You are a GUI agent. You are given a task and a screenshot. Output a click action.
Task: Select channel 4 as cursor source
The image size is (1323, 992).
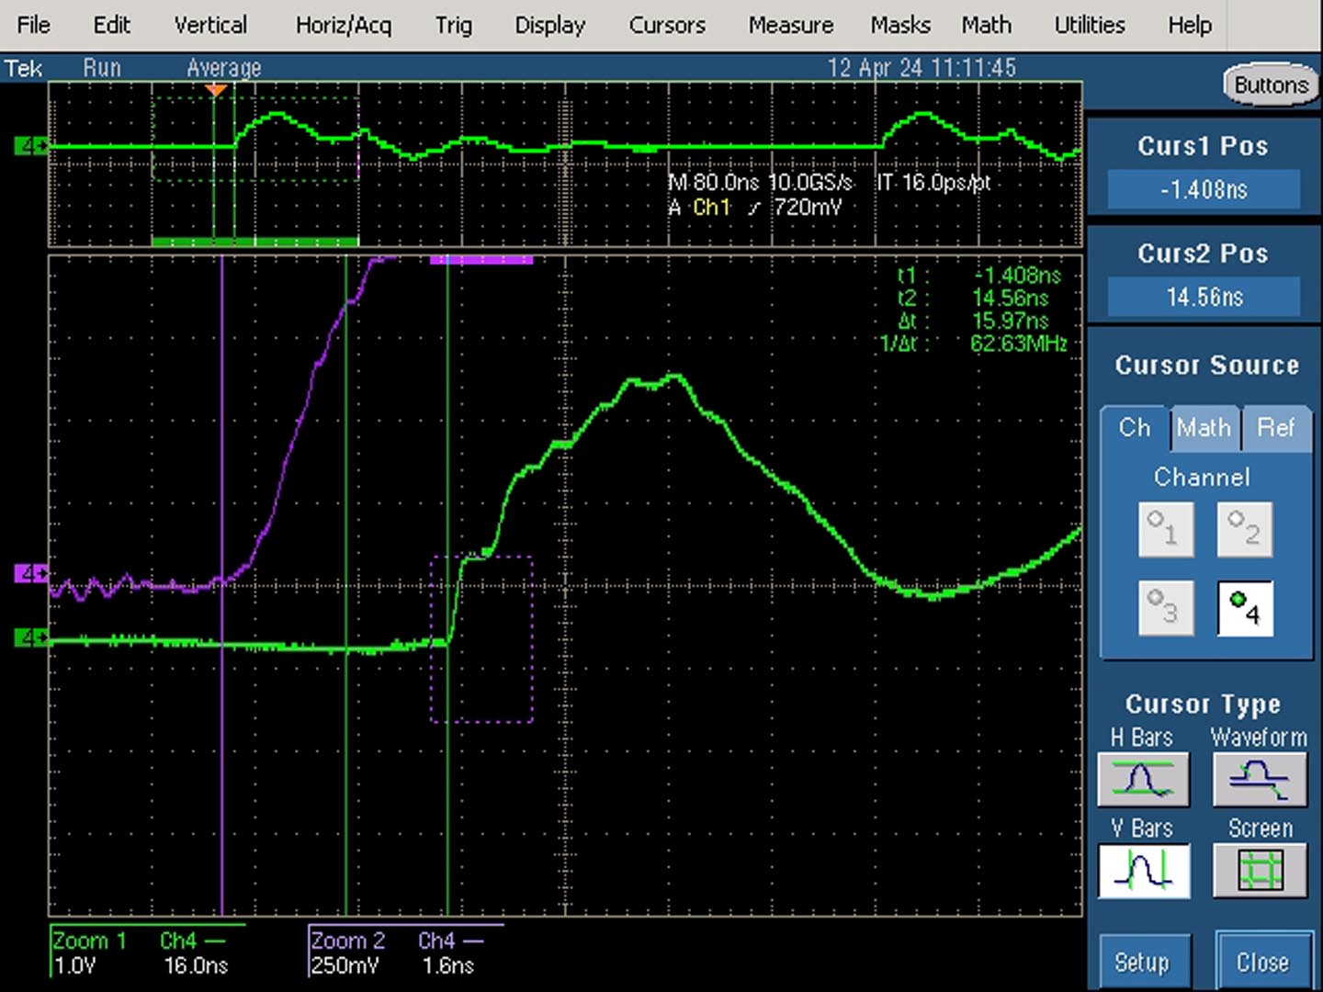tap(1245, 608)
